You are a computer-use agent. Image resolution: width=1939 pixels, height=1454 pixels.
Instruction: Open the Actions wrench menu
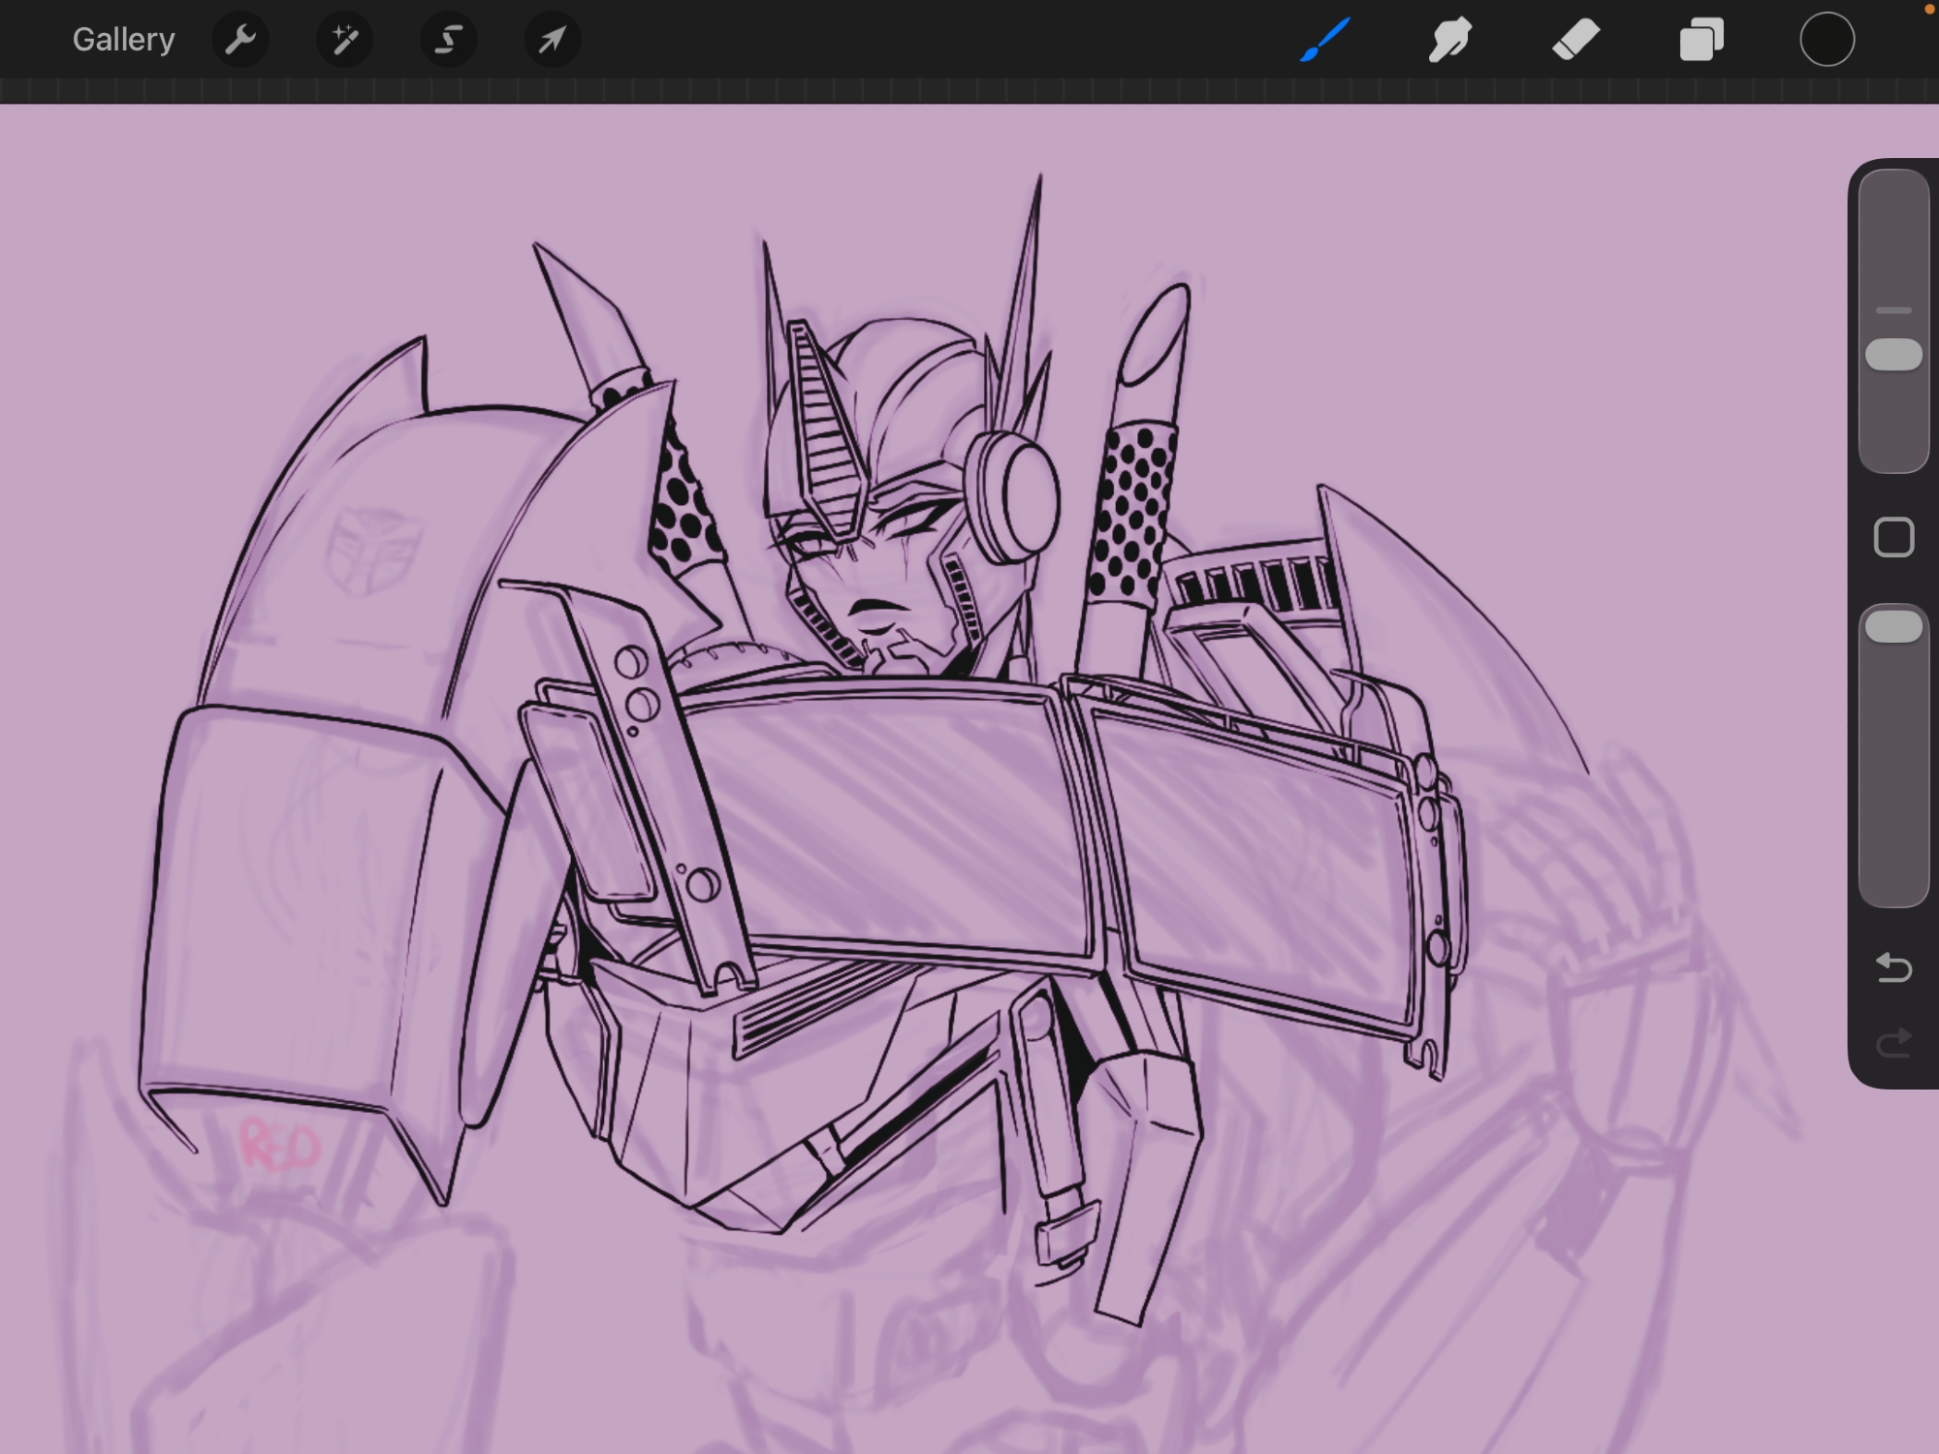(x=239, y=40)
